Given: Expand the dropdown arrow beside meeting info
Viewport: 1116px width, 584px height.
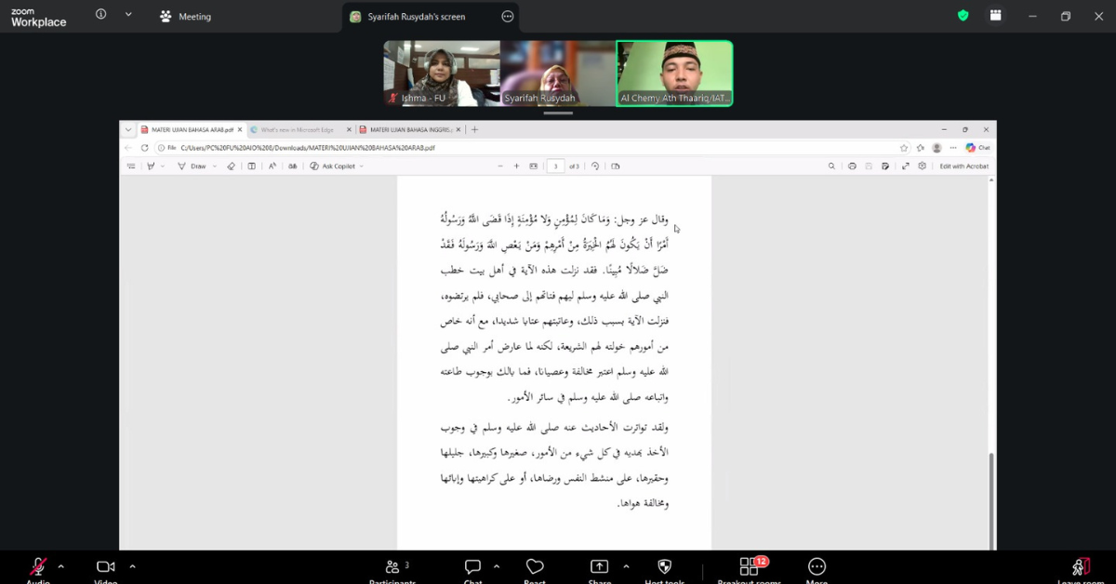Looking at the screenshot, I should pos(128,15).
